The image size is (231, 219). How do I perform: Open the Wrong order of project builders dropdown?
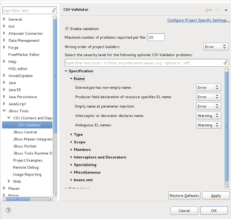pos(216,46)
